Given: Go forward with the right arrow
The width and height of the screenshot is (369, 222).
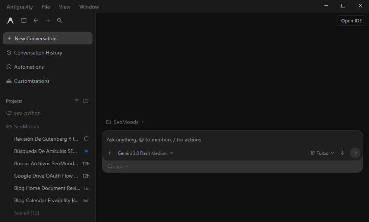Looking at the screenshot, I should click(x=48, y=21).
